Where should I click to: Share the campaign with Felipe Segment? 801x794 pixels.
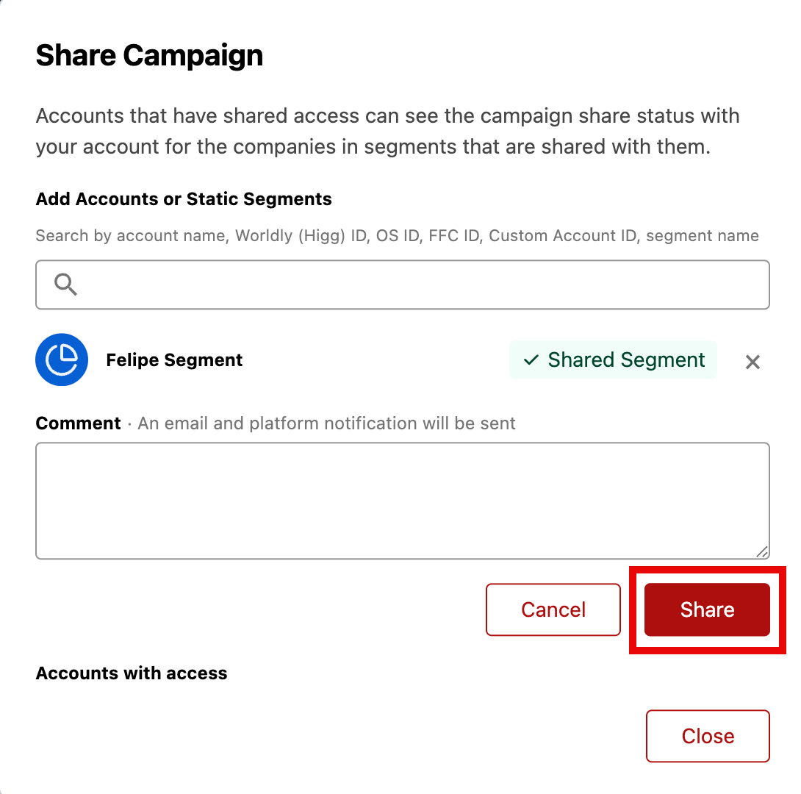click(707, 609)
